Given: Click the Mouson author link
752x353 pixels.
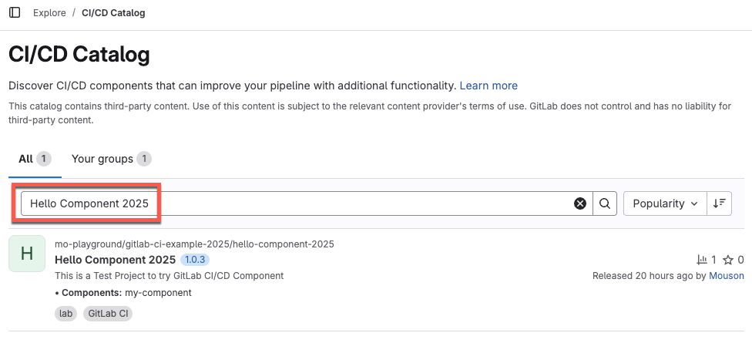Looking at the screenshot, I should coord(727,275).
